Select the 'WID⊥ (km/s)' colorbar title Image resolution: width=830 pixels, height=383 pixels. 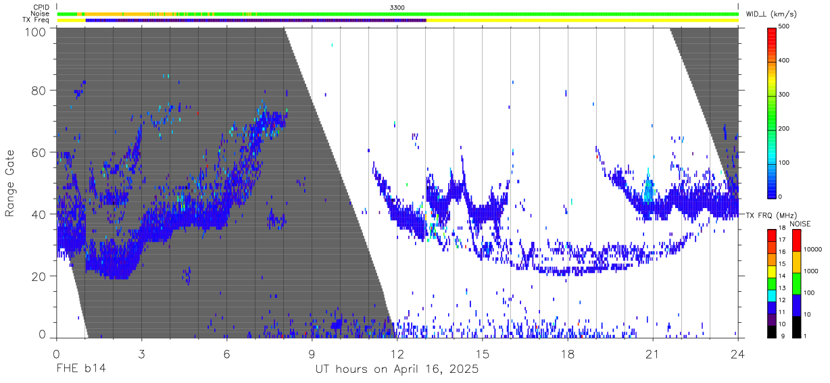(771, 14)
